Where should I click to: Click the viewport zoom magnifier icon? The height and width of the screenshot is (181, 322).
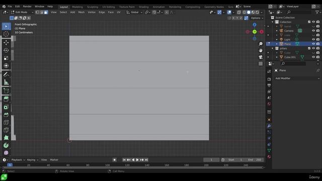pos(261,44)
